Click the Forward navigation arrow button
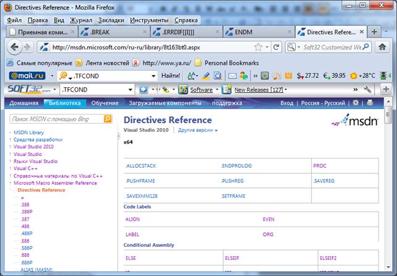397x276 pixels. click(27, 47)
